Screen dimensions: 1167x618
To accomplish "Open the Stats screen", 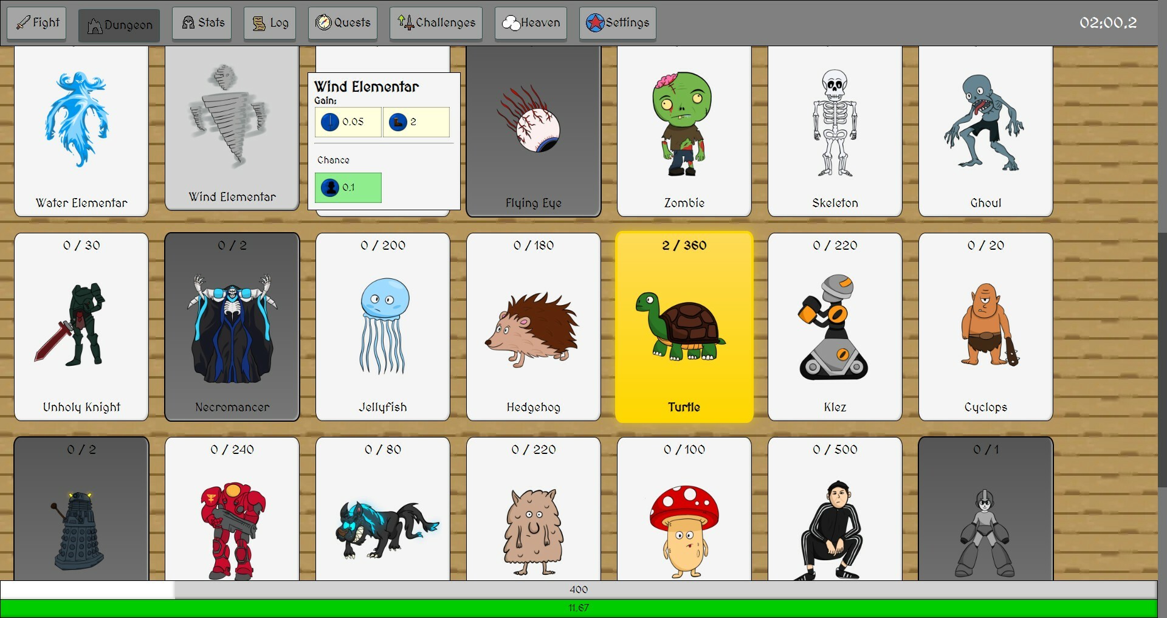I will click(x=202, y=23).
